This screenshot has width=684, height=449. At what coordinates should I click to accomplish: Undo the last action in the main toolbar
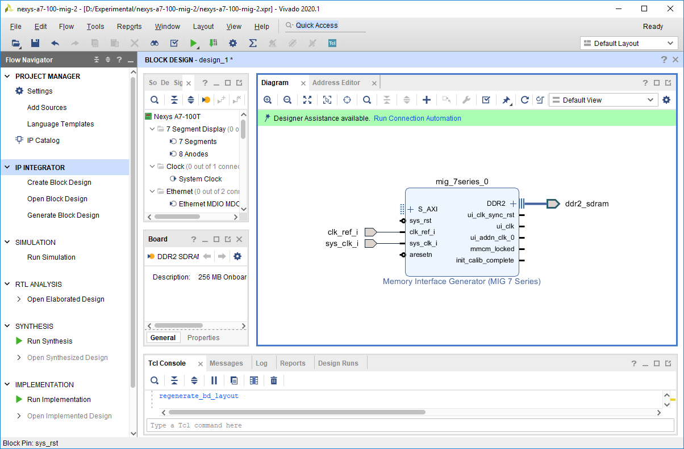point(55,43)
